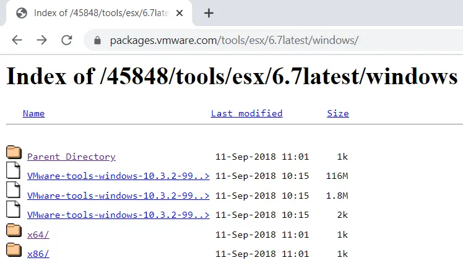This screenshot has width=463, height=268.
Task: Download the 116M VMware-tools-windows file link
Action: (118, 176)
